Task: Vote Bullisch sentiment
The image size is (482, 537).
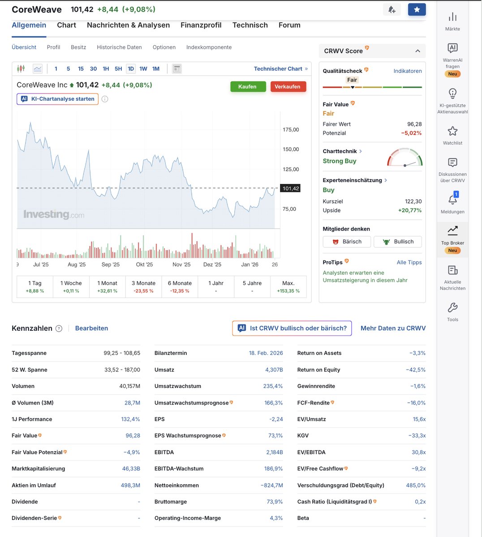Action: (398, 242)
